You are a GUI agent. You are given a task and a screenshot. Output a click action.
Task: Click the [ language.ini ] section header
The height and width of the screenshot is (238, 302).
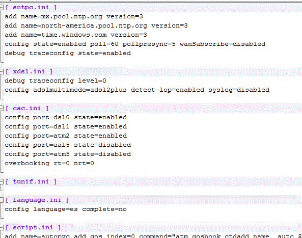[x=37, y=200]
